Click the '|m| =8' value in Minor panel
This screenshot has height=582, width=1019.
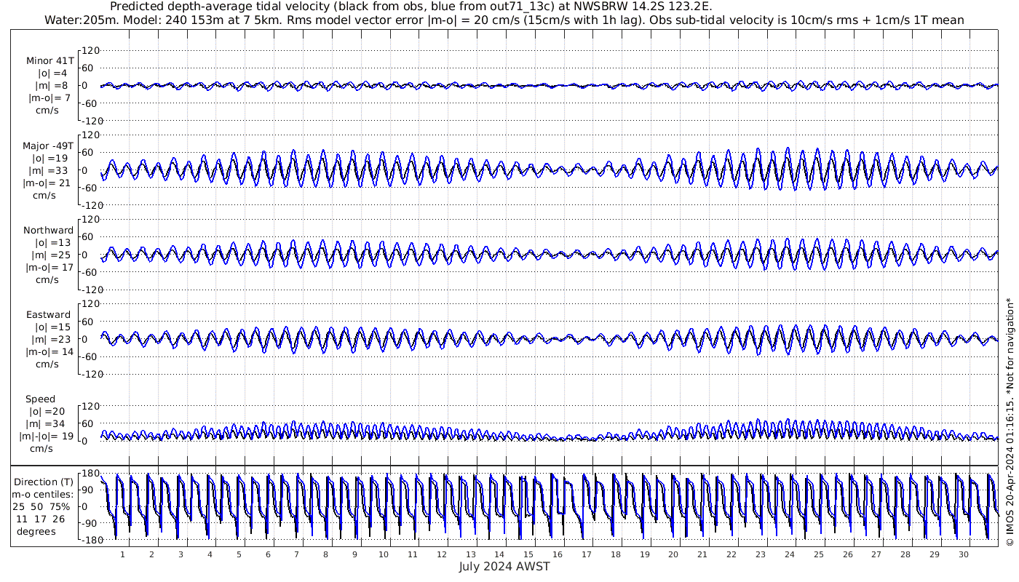[x=52, y=86]
